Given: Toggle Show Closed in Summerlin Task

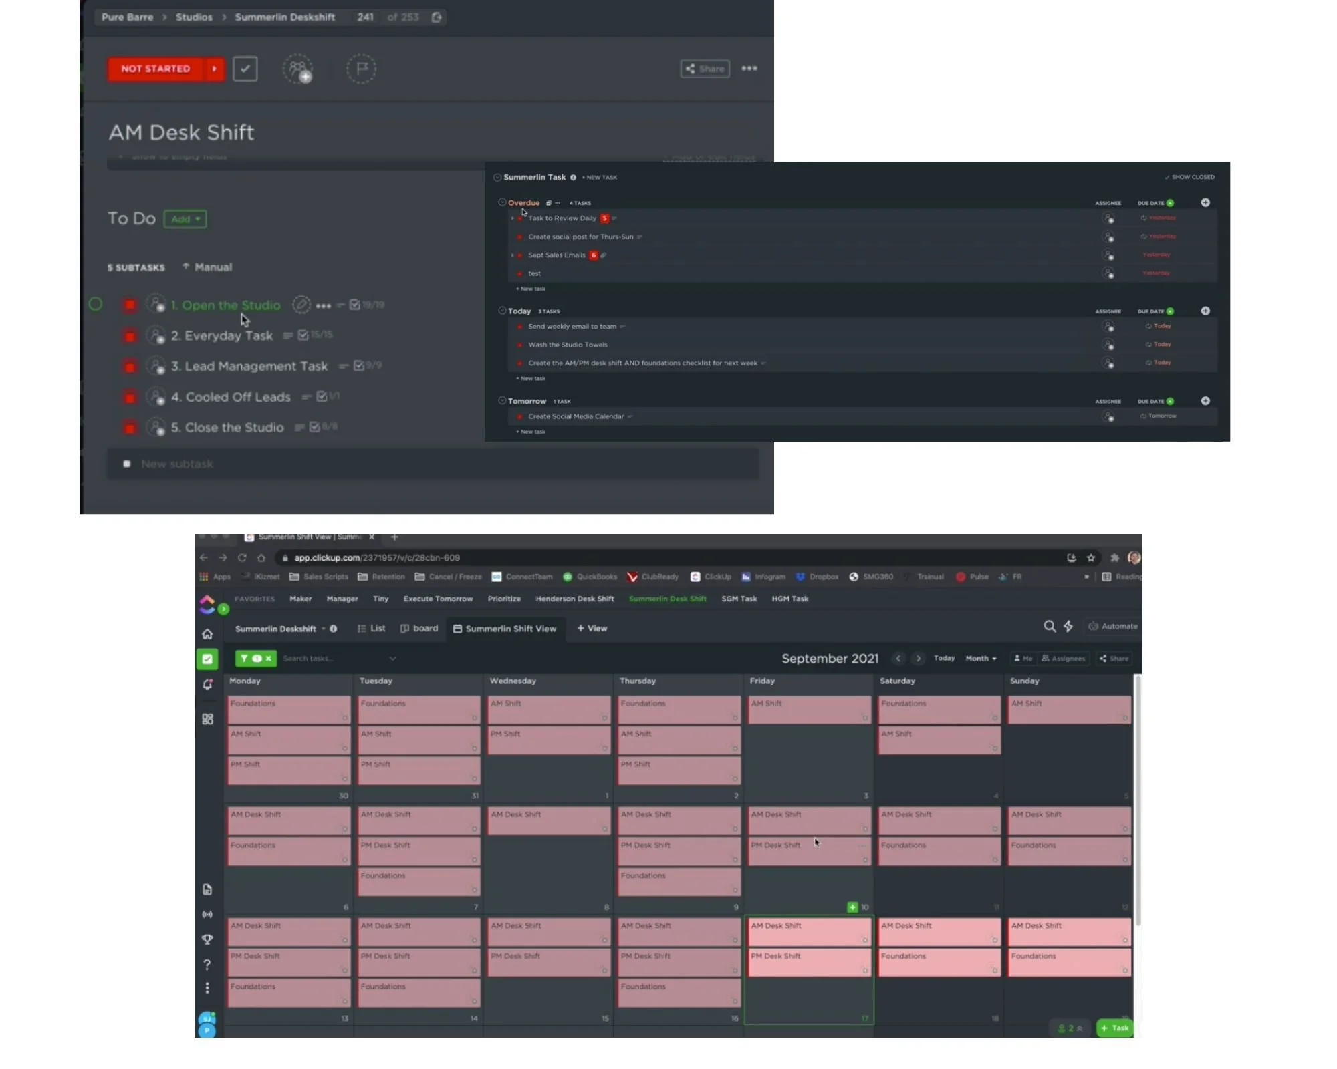Looking at the screenshot, I should click(1189, 177).
